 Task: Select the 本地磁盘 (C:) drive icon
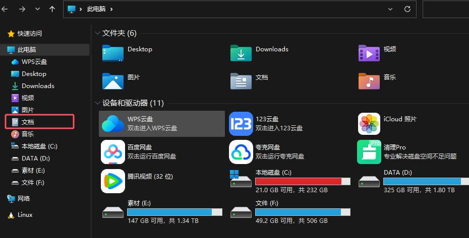click(241, 179)
